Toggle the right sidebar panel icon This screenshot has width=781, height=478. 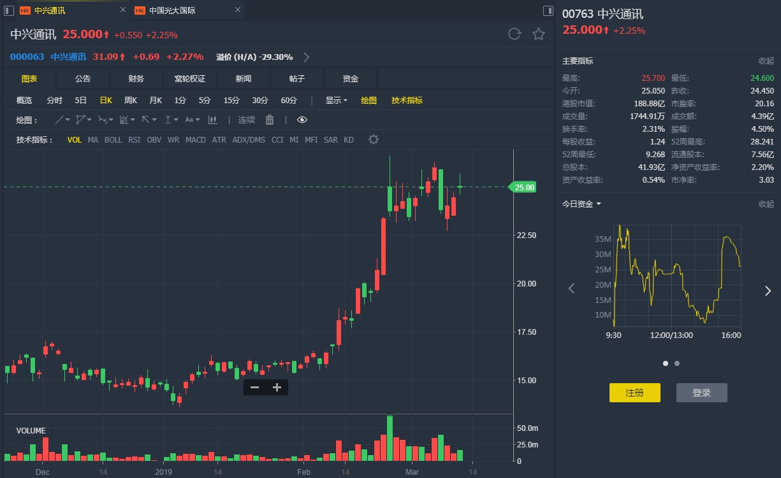[548, 10]
